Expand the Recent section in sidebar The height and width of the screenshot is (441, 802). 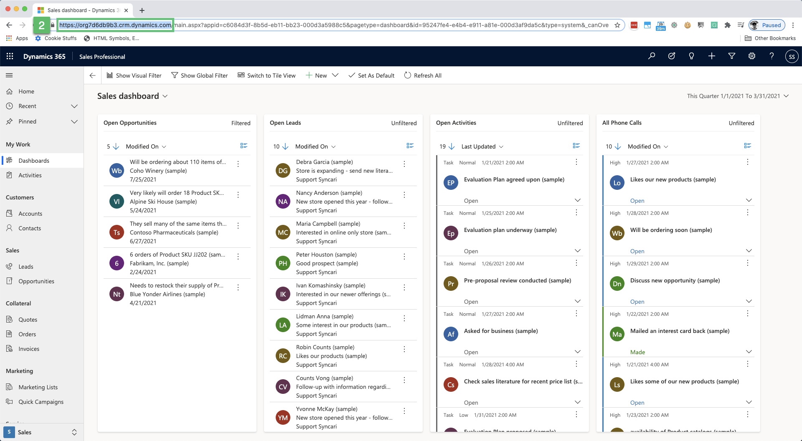pyautogui.click(x=74, y=106)
